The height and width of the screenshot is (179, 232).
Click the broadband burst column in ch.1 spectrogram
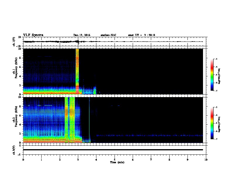tap(77, 71)
